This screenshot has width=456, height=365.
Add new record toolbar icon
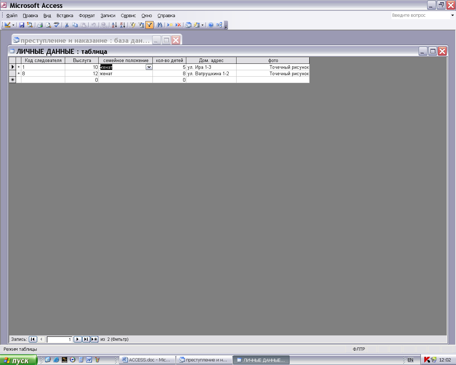click(x=170, y=25)
